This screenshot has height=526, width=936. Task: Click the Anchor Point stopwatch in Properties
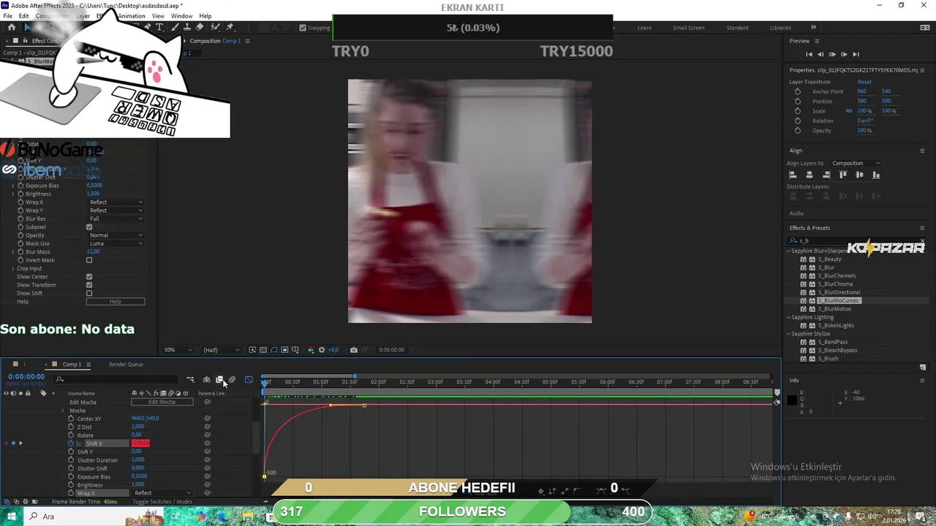click(x=797, y=91)
